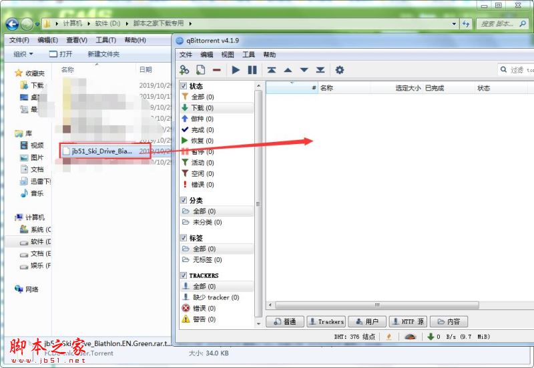Click connection status flame icon
Viewport: 534px width, 368px height.
click(x=389, y=337)
